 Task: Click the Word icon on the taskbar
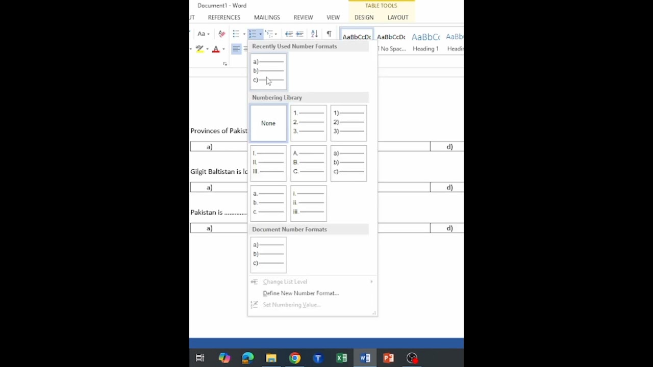pyautogui.click(x=365, y=358)
